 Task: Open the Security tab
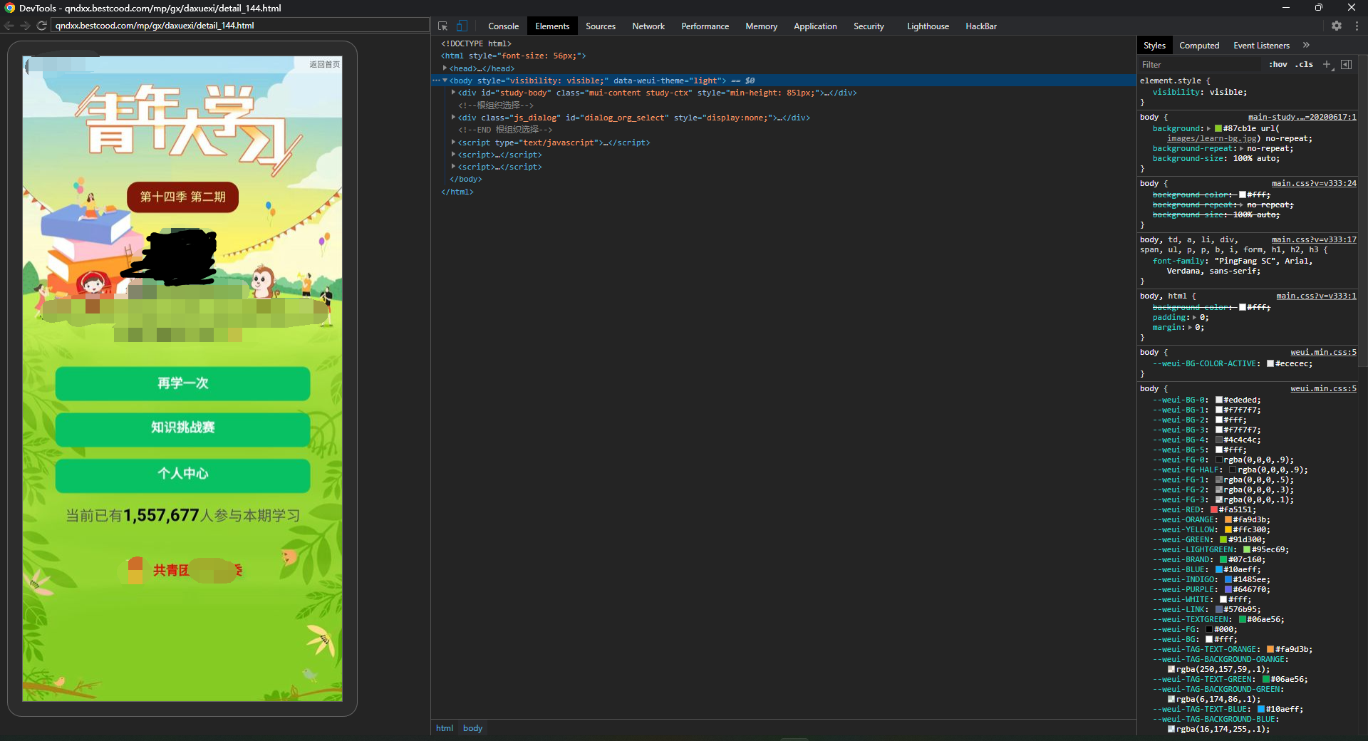tap(869, 26)
